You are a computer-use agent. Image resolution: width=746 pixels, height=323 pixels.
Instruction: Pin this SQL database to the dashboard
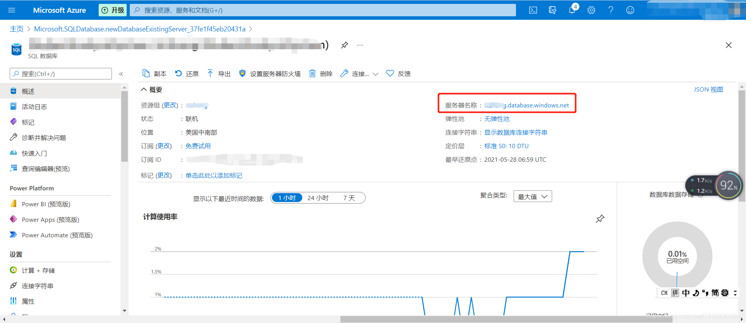[344, 45]
